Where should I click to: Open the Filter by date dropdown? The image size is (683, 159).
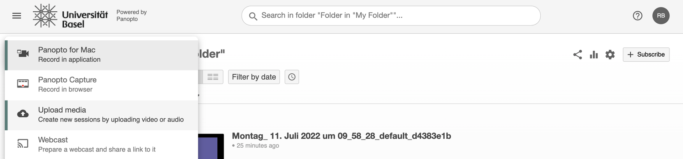254,77
